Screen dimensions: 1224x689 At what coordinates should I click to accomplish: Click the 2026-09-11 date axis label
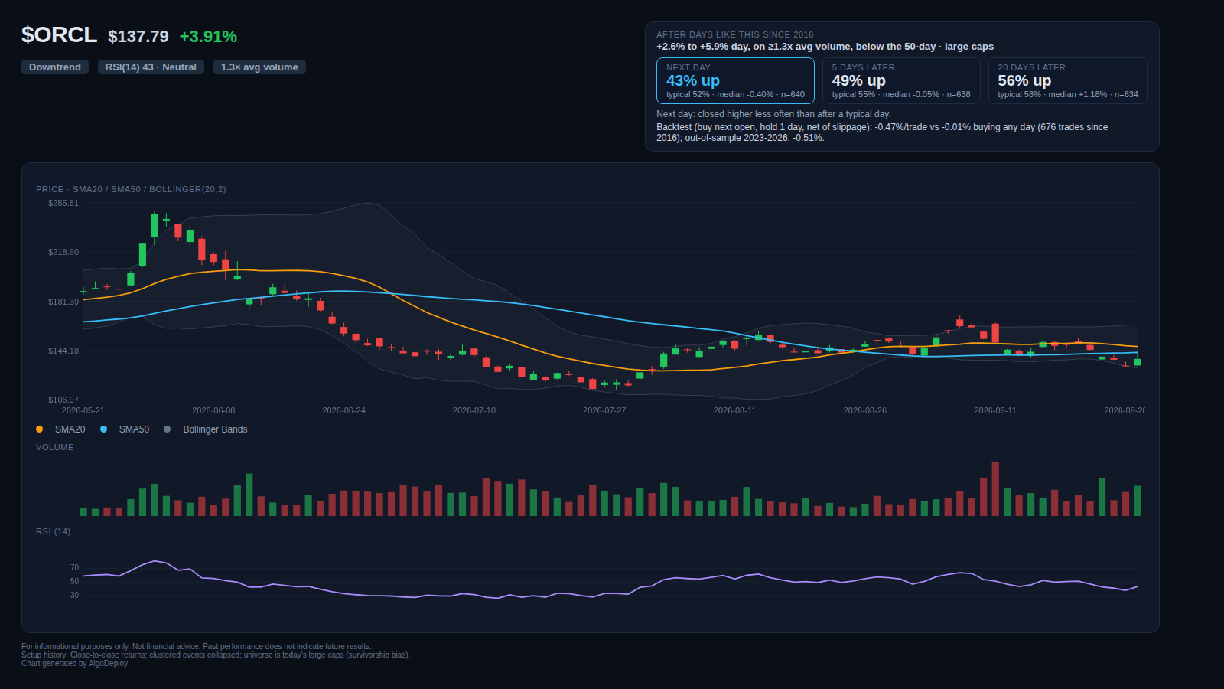coord(995,410)
